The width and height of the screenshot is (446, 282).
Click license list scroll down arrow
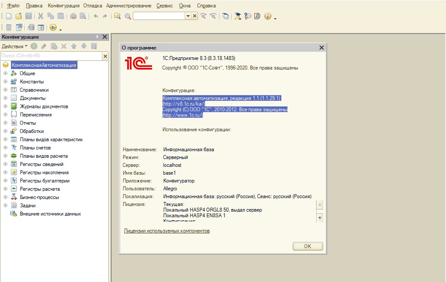pyautogui.click(x=320, y=218)
